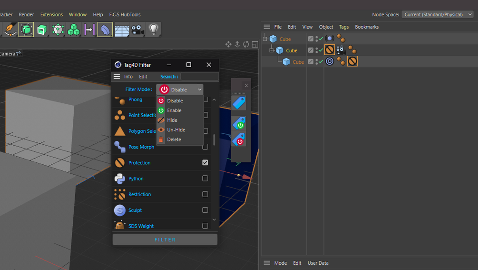Open the Filter Mode dropdown

pyautogui.click(x=180, y=90)
